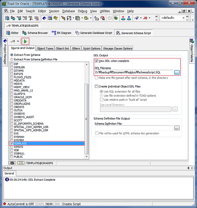The height and width of the screenshot is (208, 197).
Task: Commit changes using the red down-arrow icon
Action: point(123,18)
